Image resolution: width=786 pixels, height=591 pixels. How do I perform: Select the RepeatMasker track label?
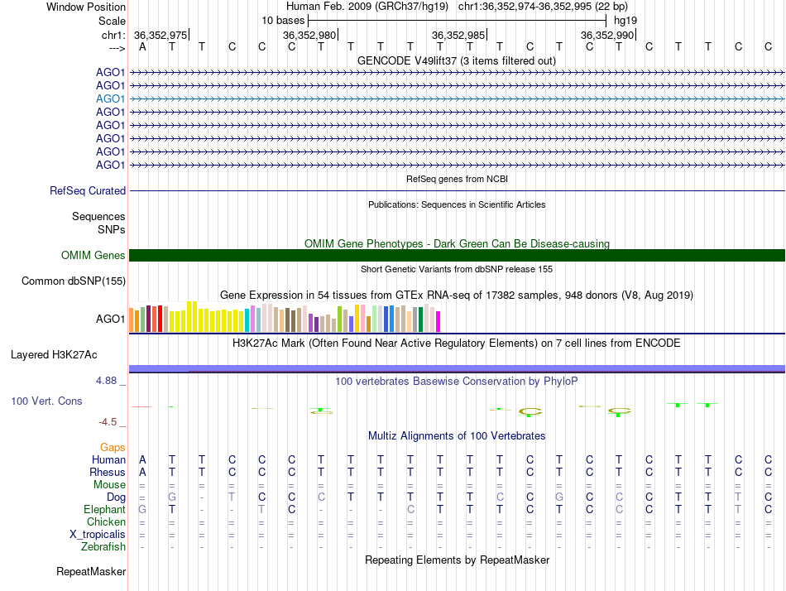coord(91,571)
